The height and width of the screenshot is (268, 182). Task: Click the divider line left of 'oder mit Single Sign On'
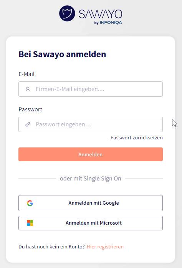tap(37, 178)
